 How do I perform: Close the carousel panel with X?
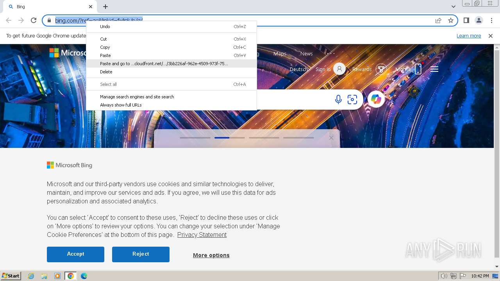coord(331,138)
